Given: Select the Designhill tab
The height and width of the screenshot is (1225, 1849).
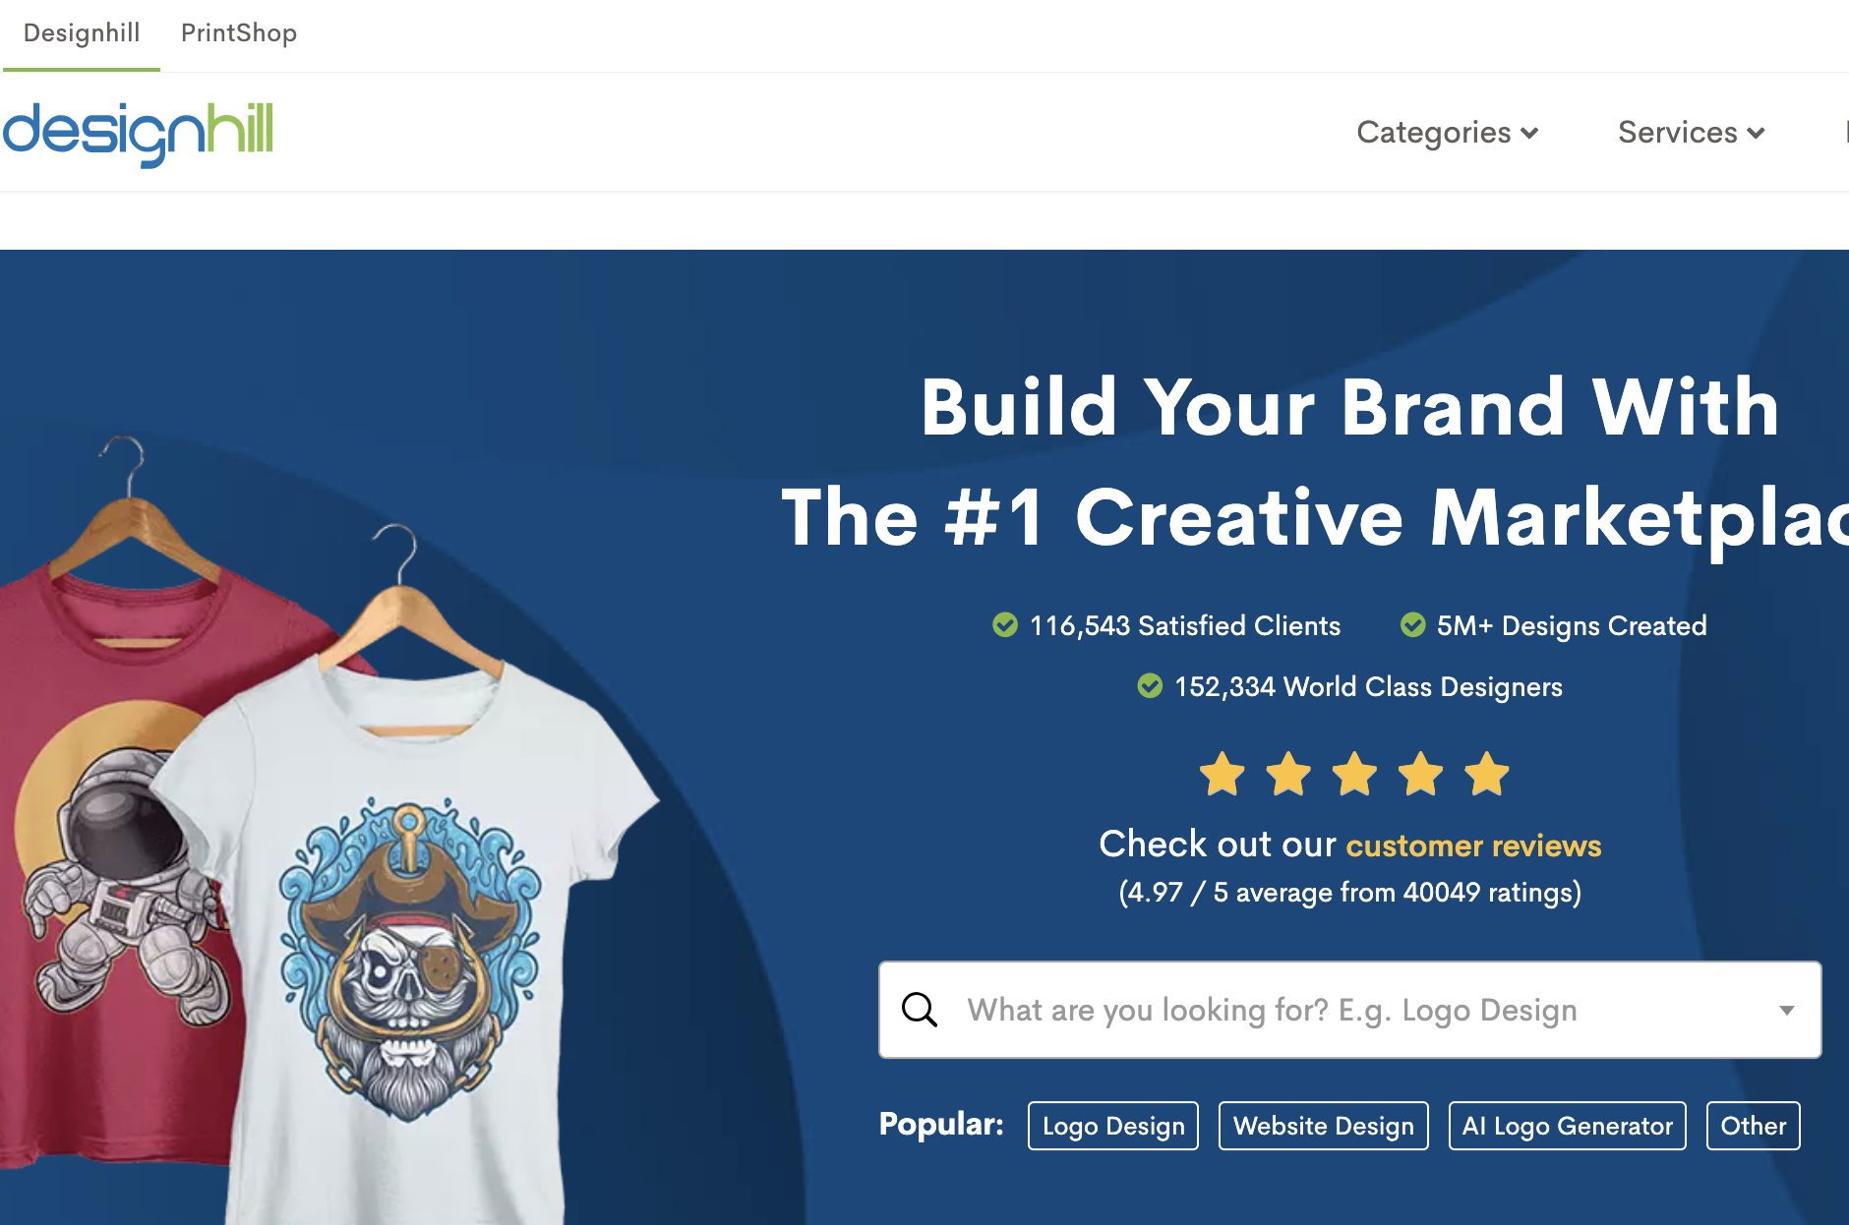Looking at the screenshot, I should 82,33.
